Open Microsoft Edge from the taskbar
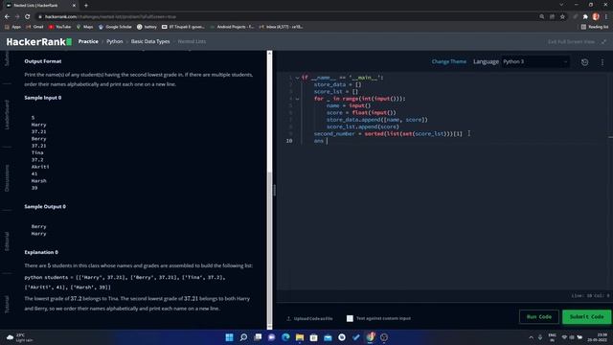 (x=285, y=337)
